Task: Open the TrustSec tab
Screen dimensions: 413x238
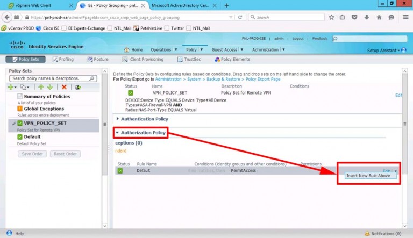Action: (189, 59)
